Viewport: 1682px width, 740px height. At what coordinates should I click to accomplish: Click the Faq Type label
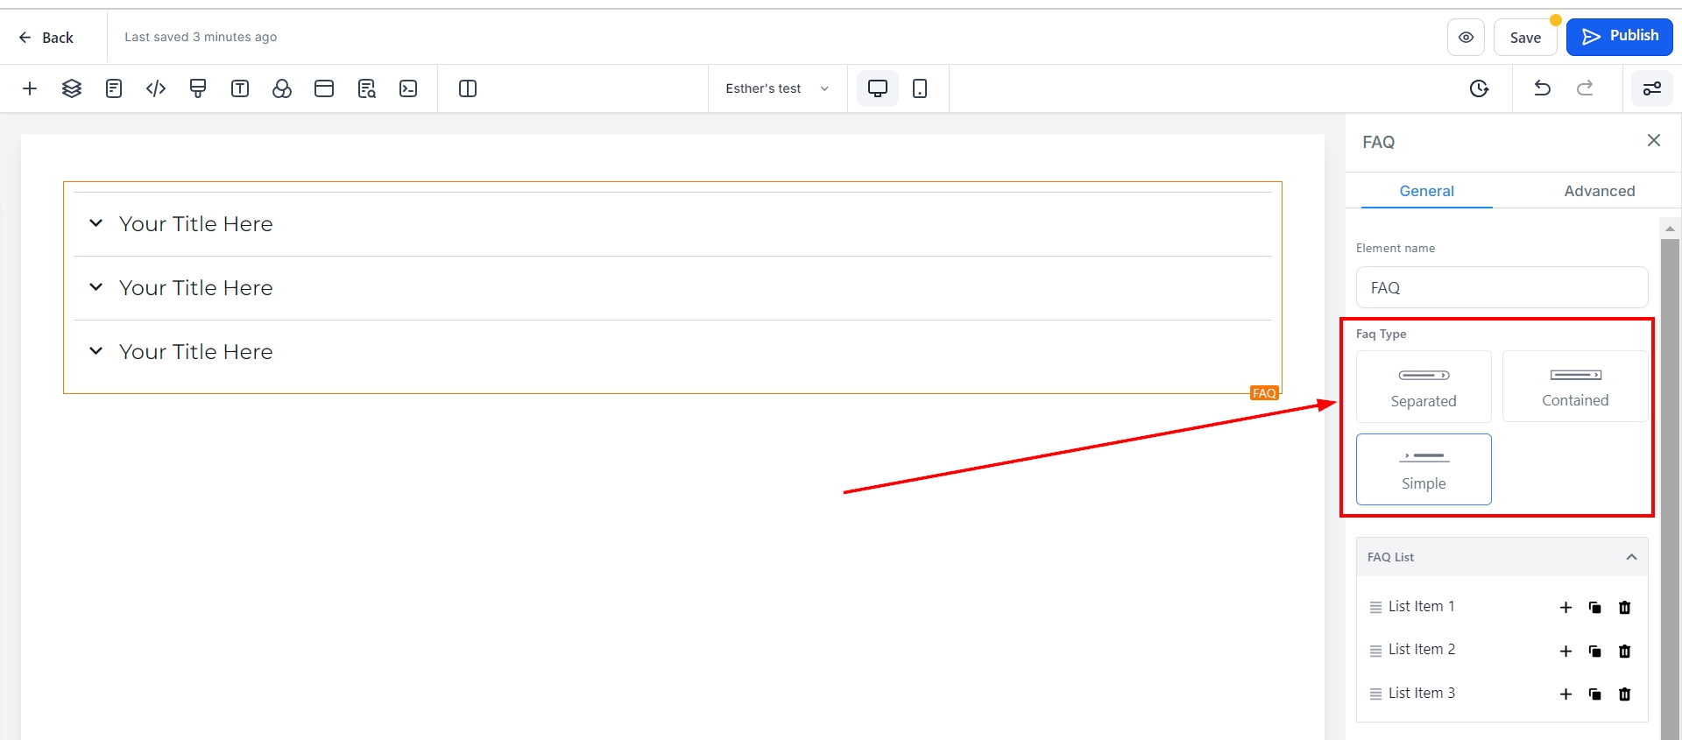1382,334
